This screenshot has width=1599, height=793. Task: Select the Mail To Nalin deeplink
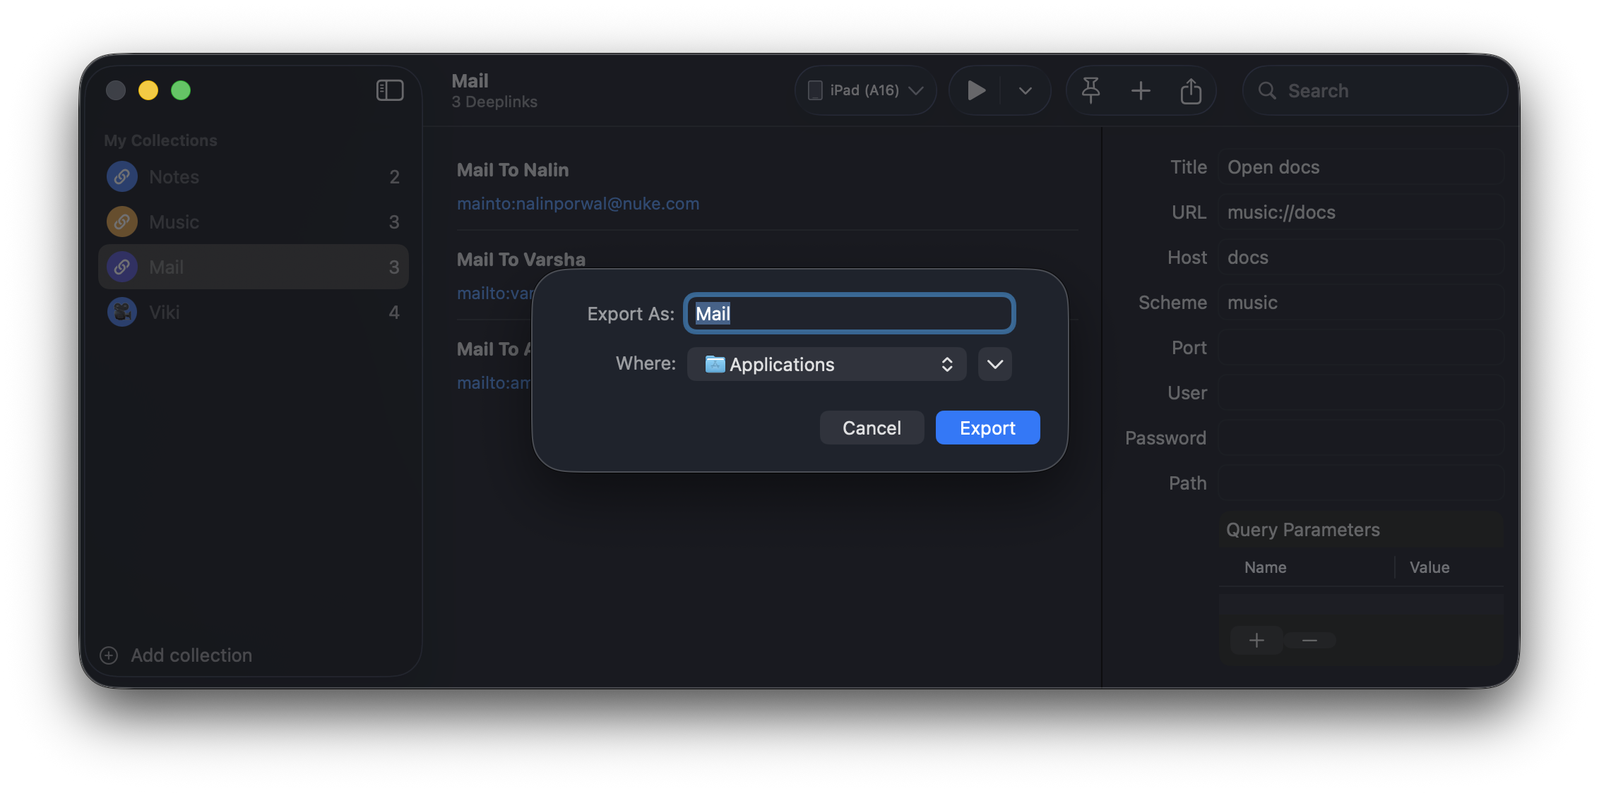(513, 170)
